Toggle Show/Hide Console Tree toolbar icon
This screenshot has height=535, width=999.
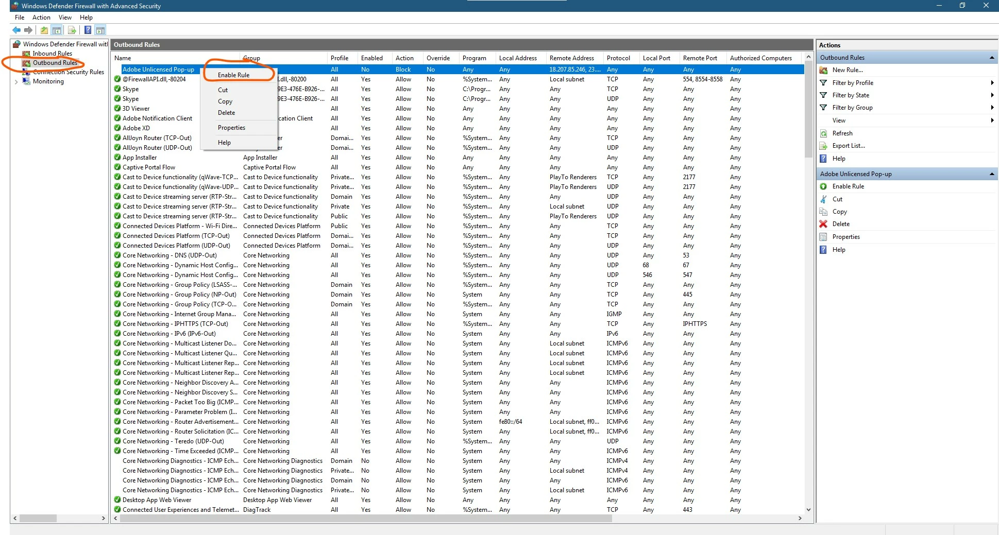(57, 30)
